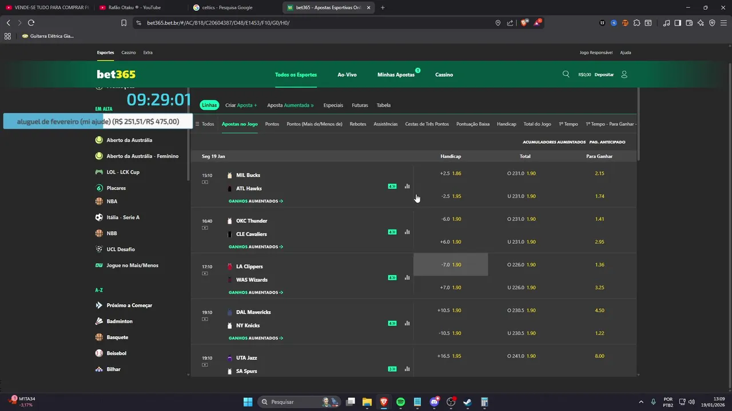The image size is (732, 411).
Task: Open Minhas Apostas in header
Action: pos(396,75)
